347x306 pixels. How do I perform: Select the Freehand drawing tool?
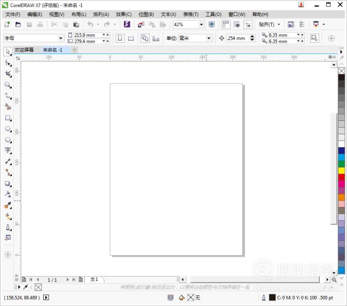pos(8,96)
